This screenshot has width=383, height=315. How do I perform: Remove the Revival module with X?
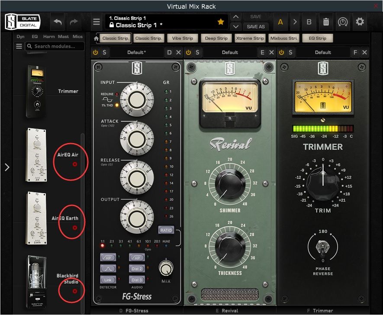point(271,52)
